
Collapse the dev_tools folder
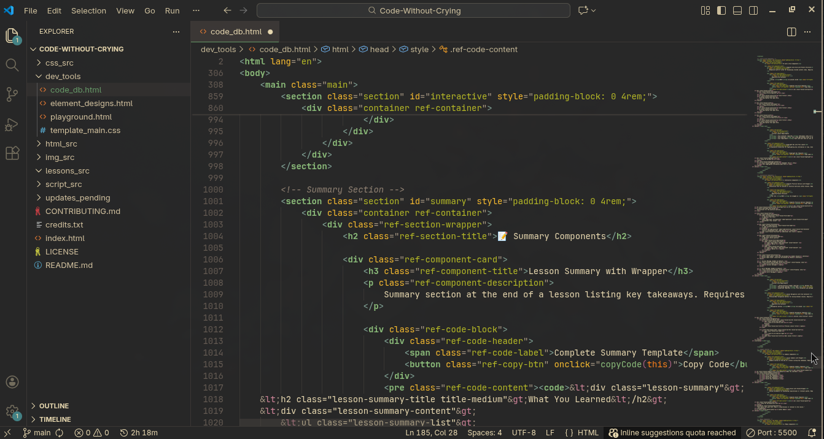point(63,76)
